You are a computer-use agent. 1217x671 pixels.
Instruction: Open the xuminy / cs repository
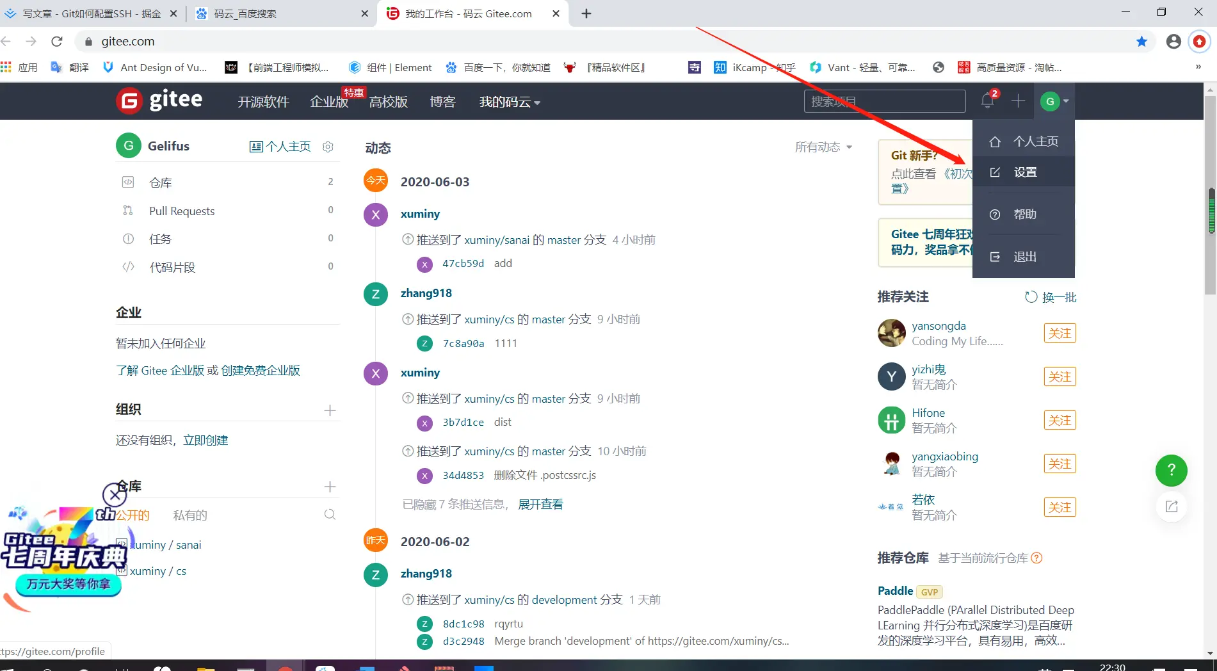tap(158, 571)
